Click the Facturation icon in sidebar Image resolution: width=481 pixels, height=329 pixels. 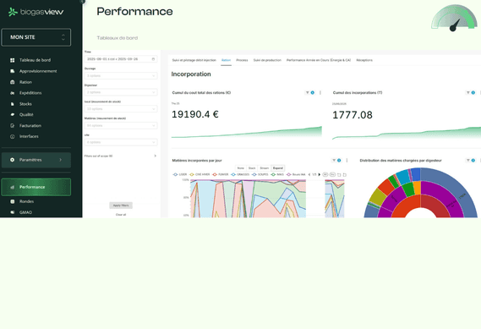pyautogui.click(x=13, y=125)
